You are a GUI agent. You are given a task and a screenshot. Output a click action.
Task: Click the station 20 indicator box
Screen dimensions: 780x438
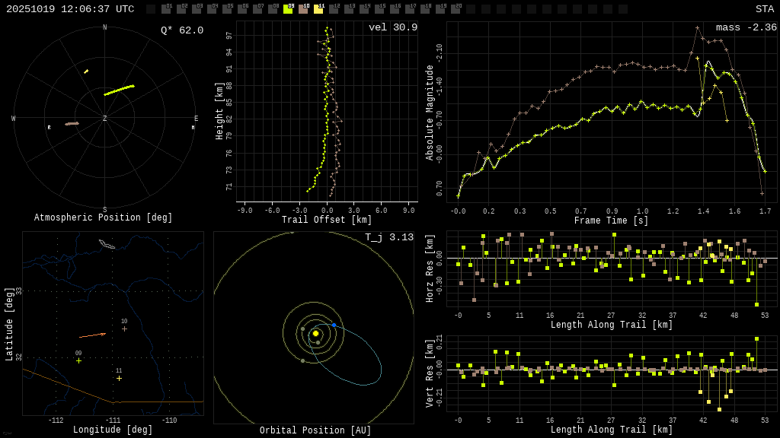[456, 9]
